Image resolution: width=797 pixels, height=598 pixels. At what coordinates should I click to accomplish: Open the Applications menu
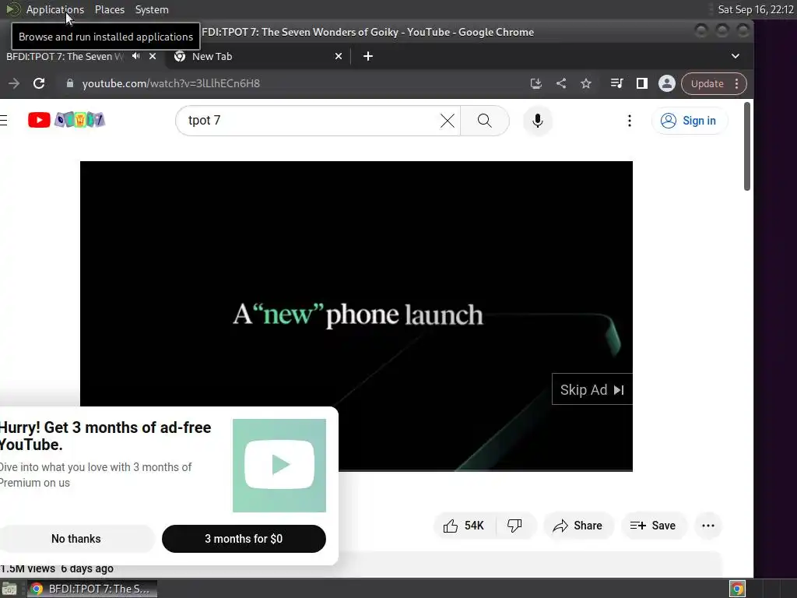pos(55,9)
